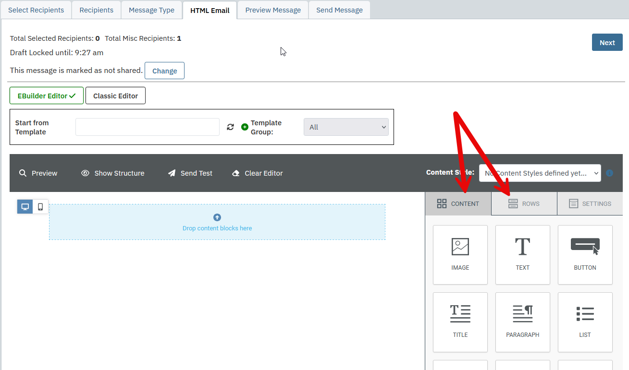Screen dimensions: 629x370
Task: Click the Total Selected Recipients text
Action: [x=55, y=38]
